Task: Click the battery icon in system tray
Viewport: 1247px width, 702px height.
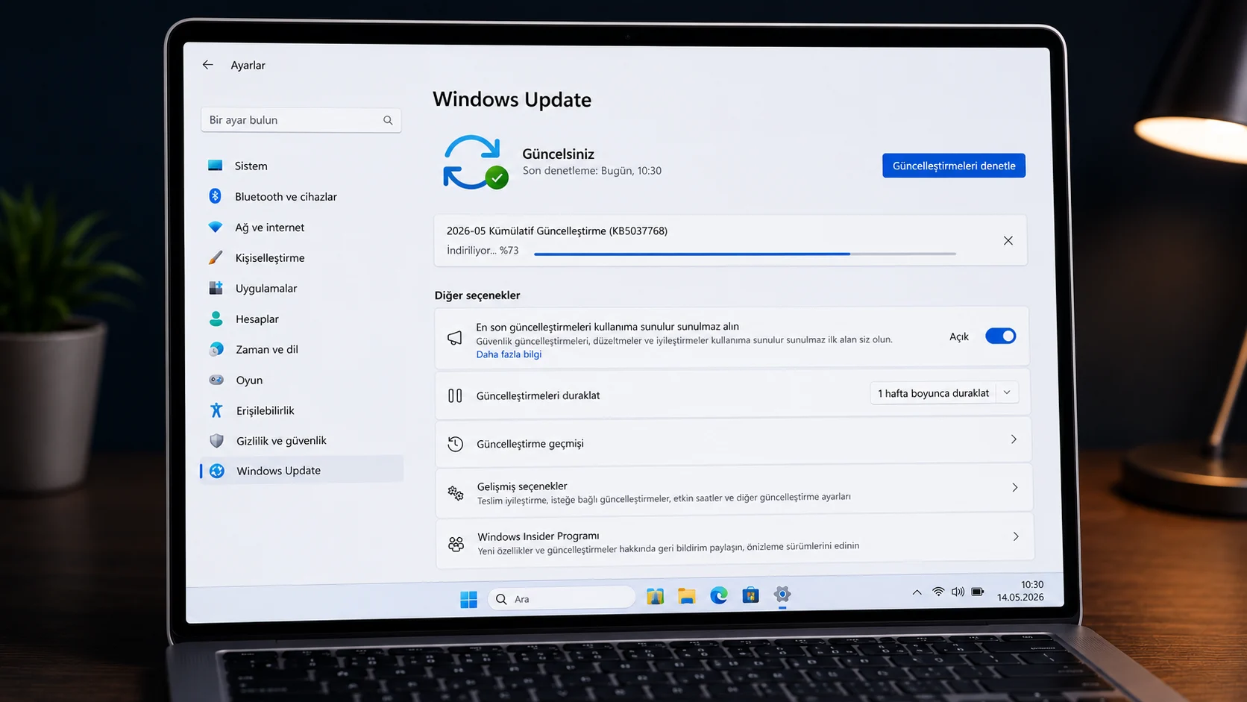Action: pyautogui.click(x=978, y=592)
